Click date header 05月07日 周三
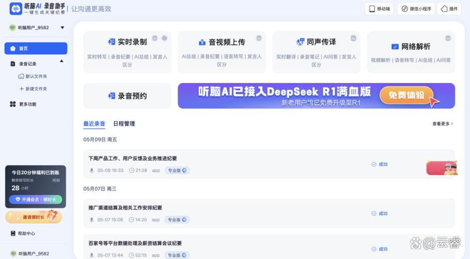Viewport: 470px width, 259px height. pyautogui.click(x=100, y=189)
